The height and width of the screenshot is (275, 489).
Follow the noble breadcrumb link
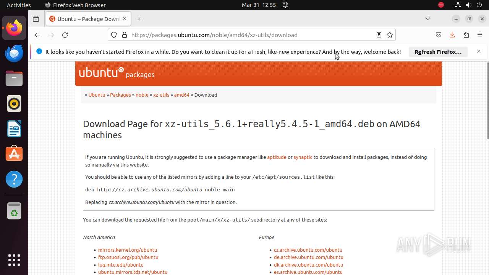(142, 95)
